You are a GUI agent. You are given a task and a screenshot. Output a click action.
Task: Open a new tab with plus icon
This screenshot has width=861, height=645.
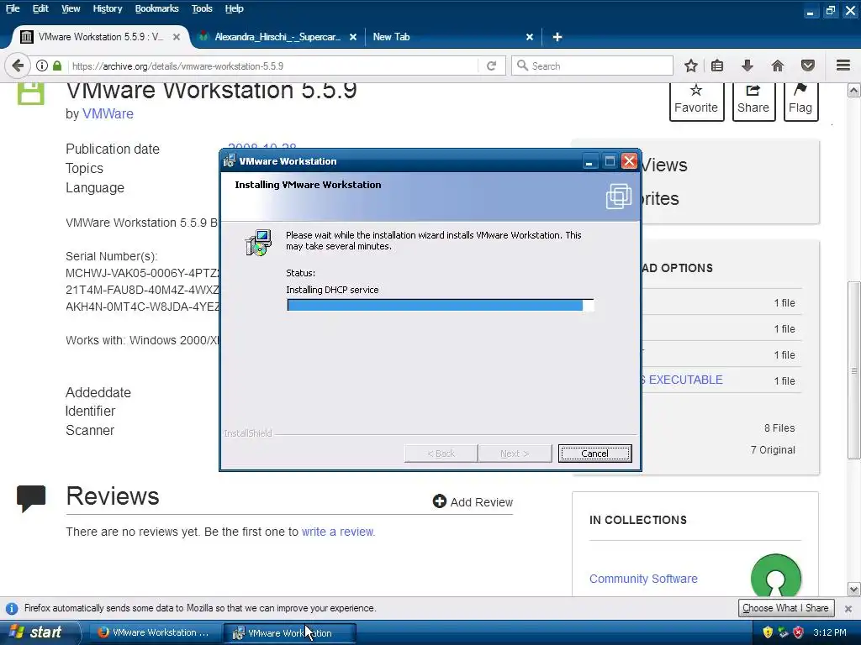557,37
